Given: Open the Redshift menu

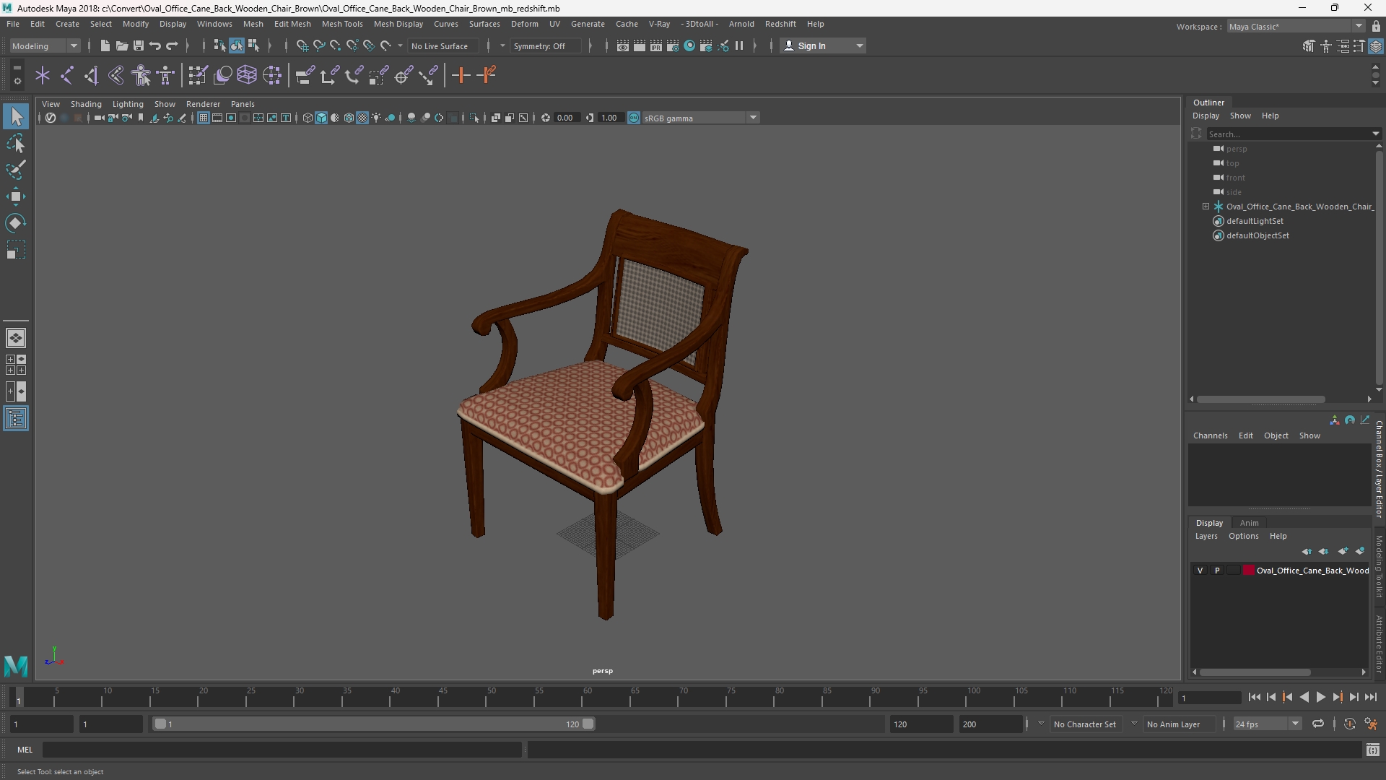Looking at the screenshot, I should click(x=780, y=24).
